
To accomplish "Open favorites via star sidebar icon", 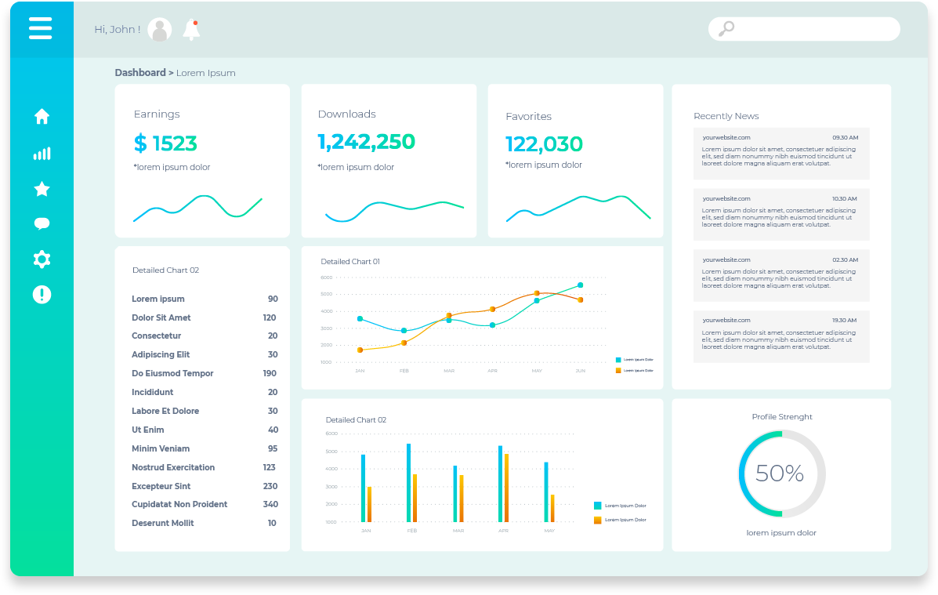I will (42, 189).
